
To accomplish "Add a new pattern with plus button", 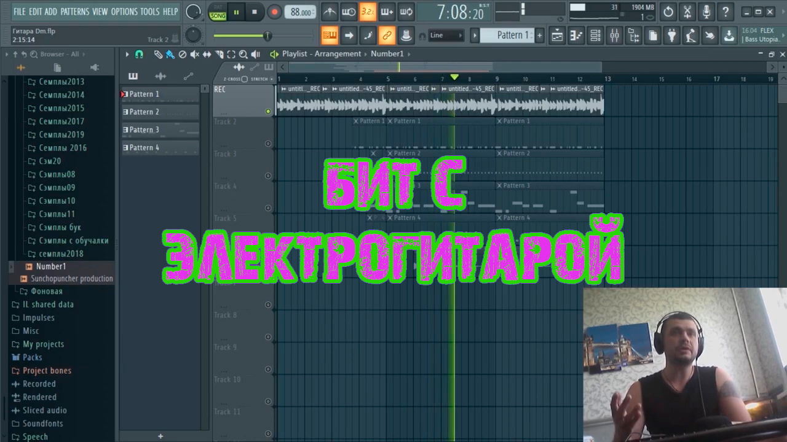I will (540, 36).
